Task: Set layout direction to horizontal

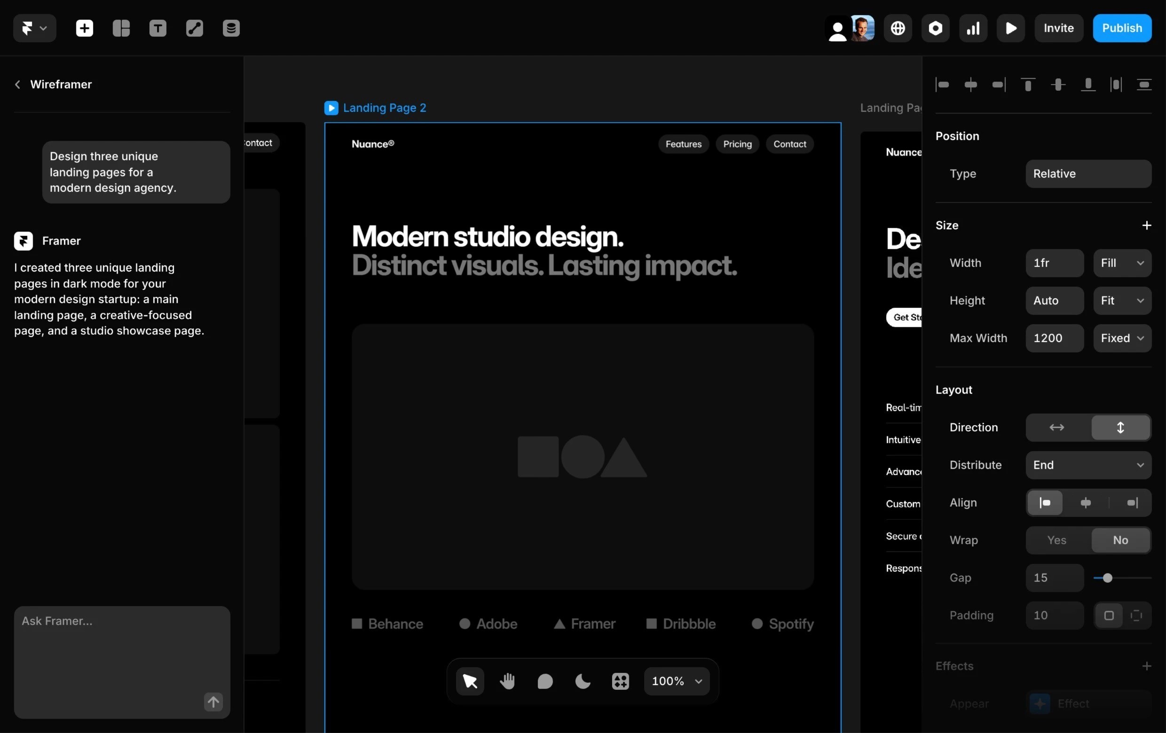Action: [x=1056, y=427]
